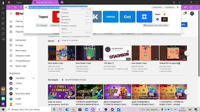Go back with the browser back arrow
This screenshot has height=112, width=200.
click(x=9, y=7)
